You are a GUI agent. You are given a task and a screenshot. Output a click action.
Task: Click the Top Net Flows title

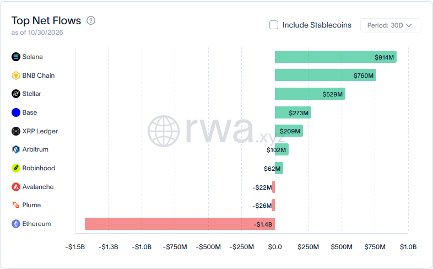point(46,21)
